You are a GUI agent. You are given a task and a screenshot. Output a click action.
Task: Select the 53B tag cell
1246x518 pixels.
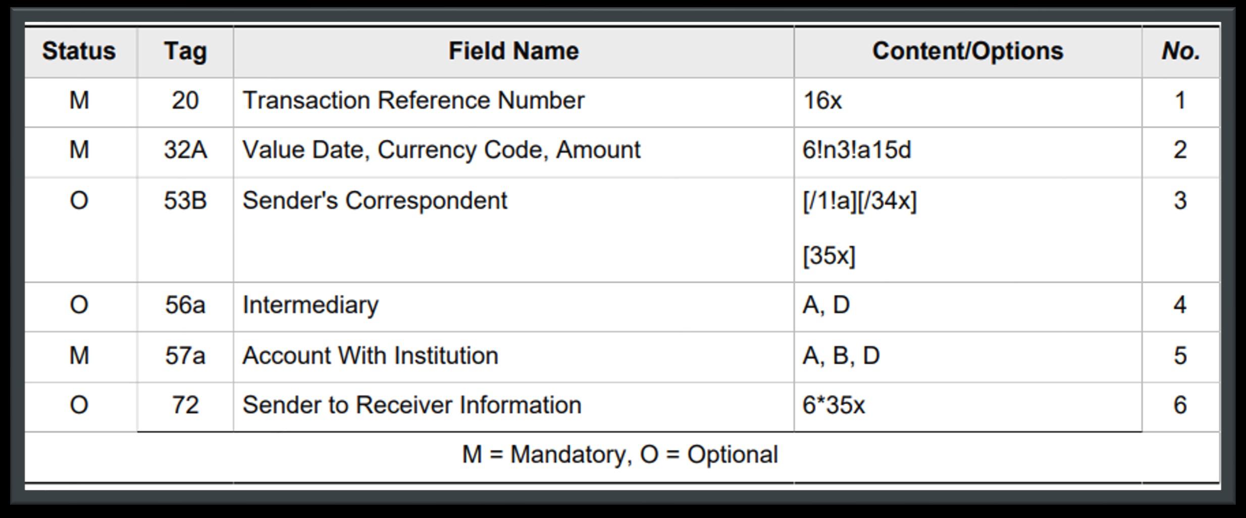[x=185, y=230]
